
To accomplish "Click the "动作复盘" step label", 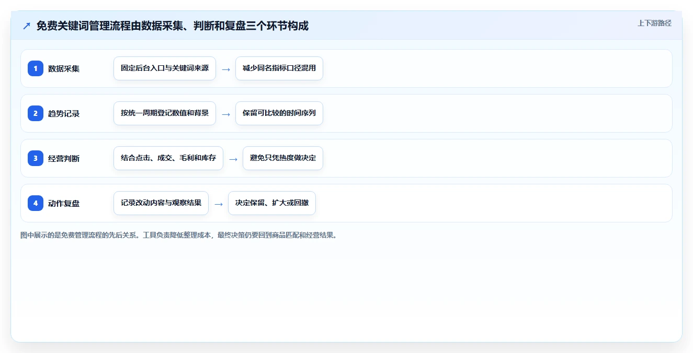I will point(64,203).
